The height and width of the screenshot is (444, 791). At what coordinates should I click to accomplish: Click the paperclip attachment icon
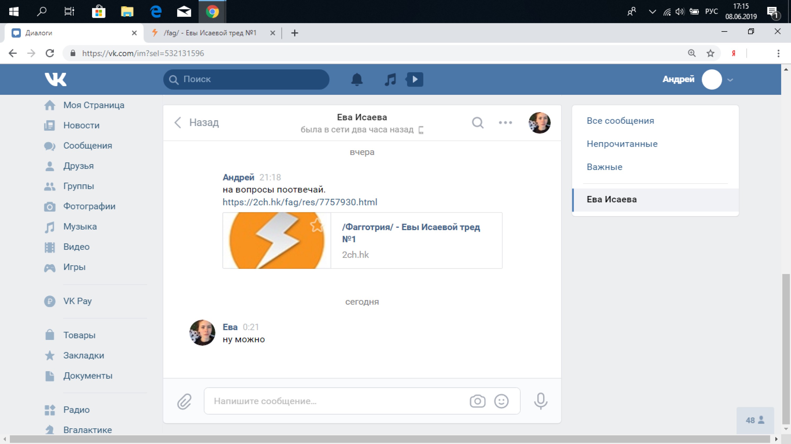coord(184,401)
